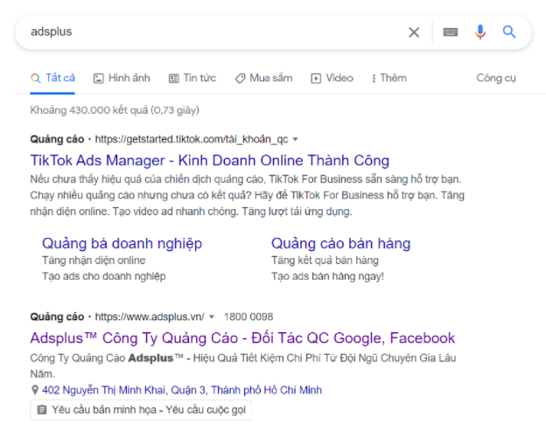Viewport: 546px width, 431px height.
Task: Expand the Thêm menu
Action: (x=389, y=78)
